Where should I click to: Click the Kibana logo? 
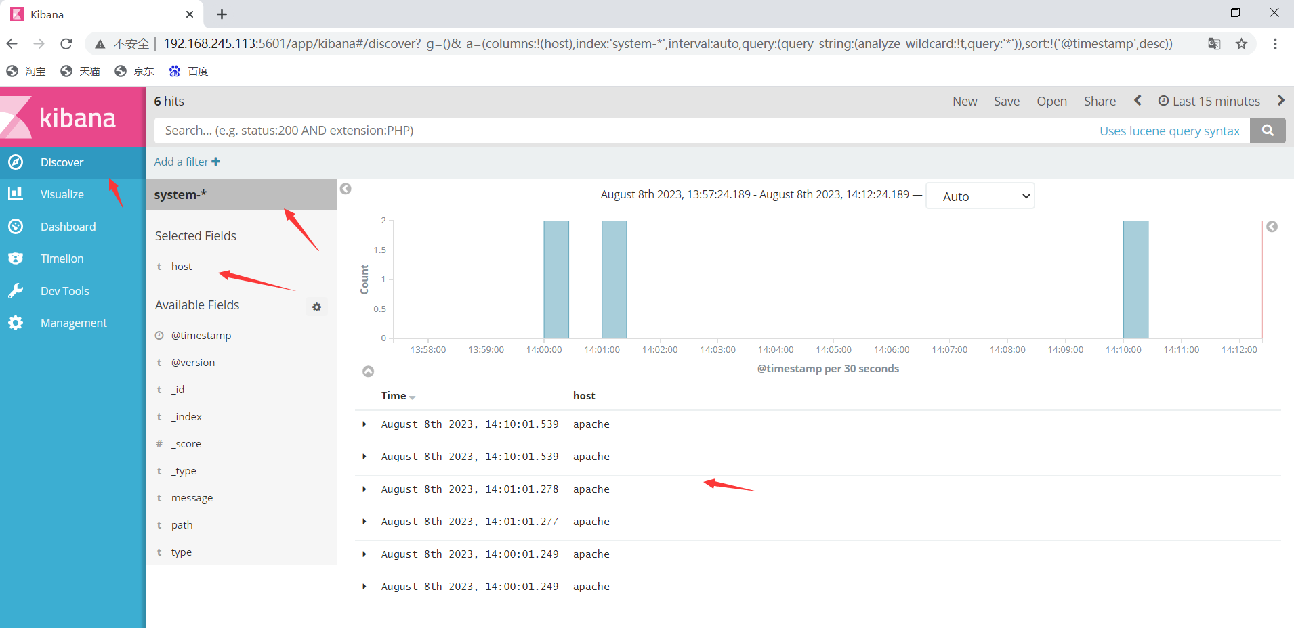pos(72,118)
